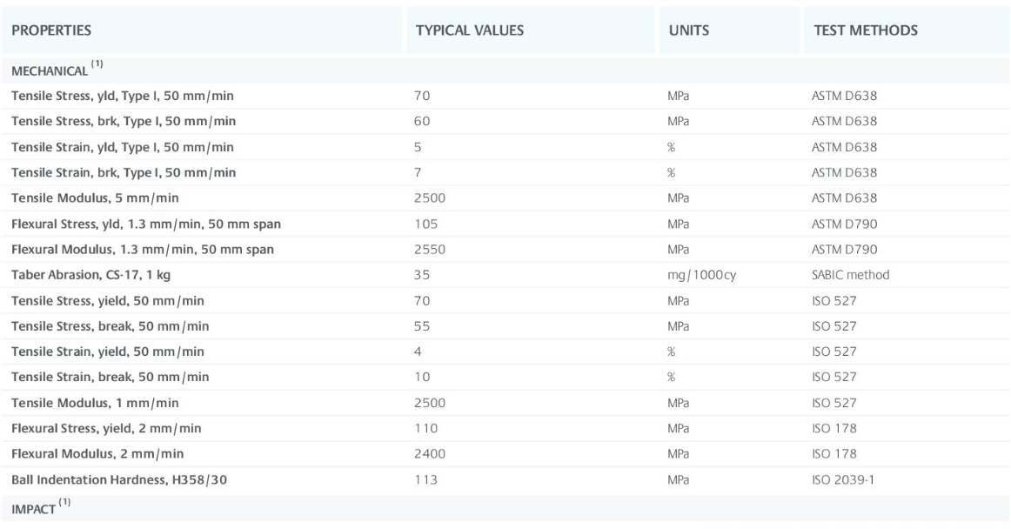Click the ISO 178 method for Flexural Modulus
Image resolution: width=1011 pixels, height=529 pixels.
click(833, 453)
